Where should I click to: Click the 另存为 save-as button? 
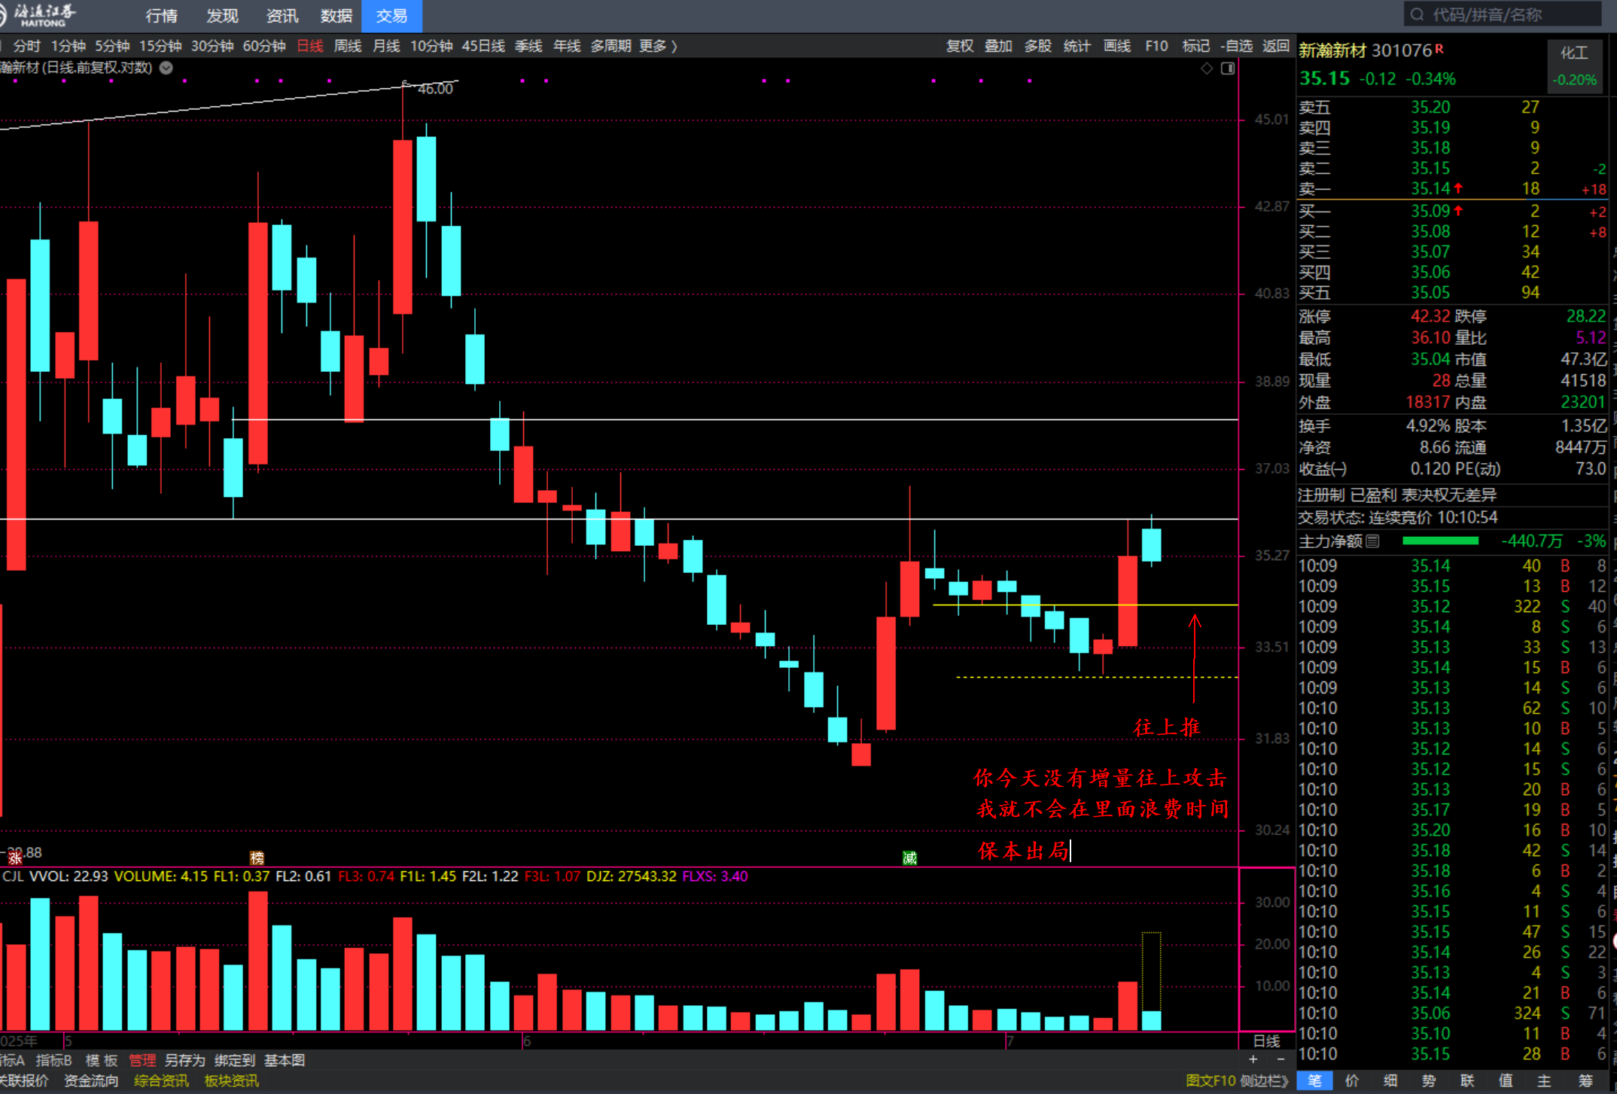click(184, 1060)
